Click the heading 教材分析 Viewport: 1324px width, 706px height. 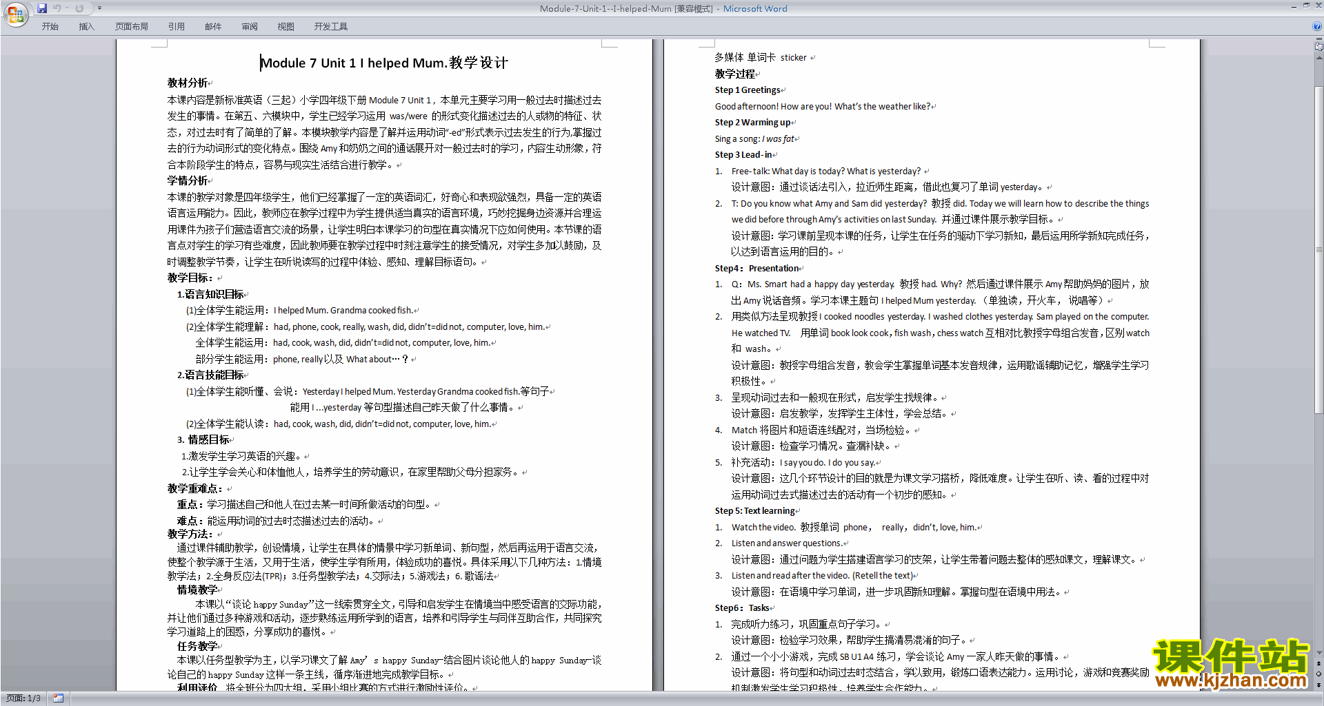(188, 83)
